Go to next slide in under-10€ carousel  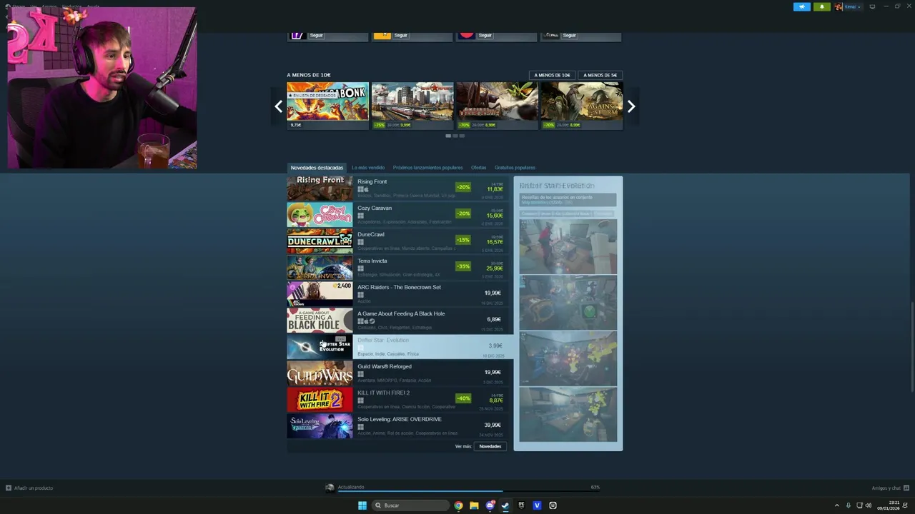[631, 107]
